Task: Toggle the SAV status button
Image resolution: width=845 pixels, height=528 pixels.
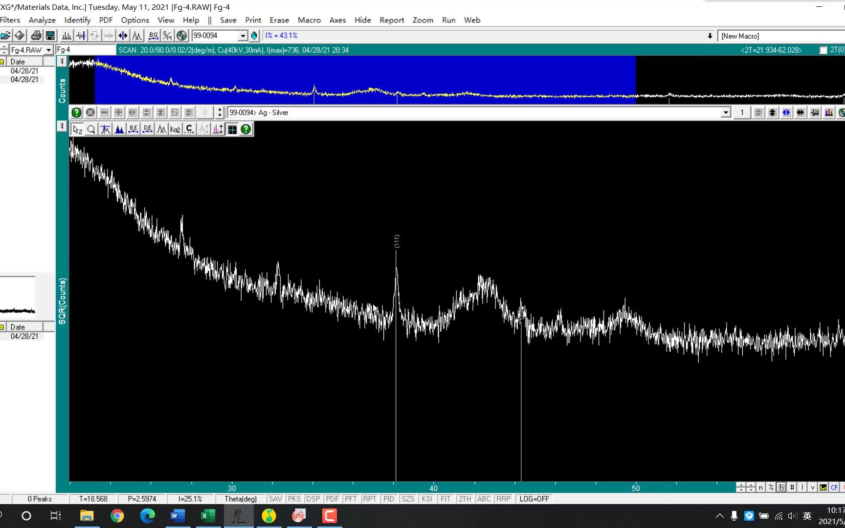Action: click(x=275, y=499)
